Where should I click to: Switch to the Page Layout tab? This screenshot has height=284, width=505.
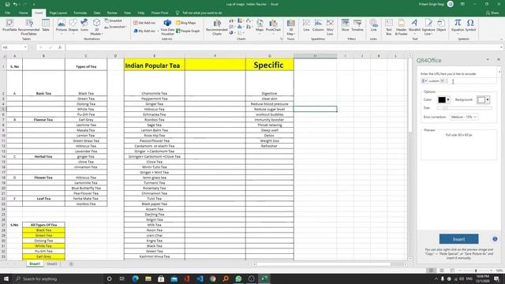(58, 13)
